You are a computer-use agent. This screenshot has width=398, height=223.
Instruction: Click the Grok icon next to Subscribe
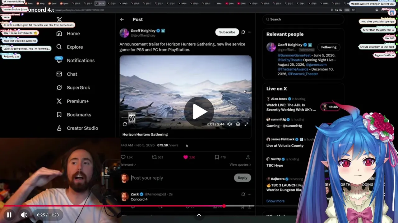click(x=243, y=32)
